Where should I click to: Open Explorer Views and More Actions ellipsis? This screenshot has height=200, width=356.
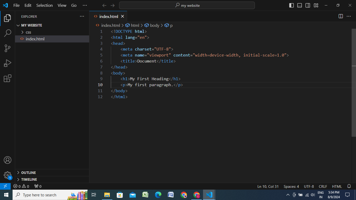82,16
